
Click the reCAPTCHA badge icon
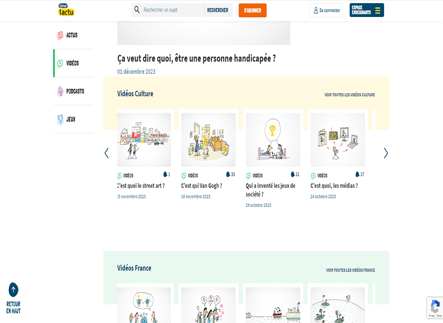pos(435,306)
